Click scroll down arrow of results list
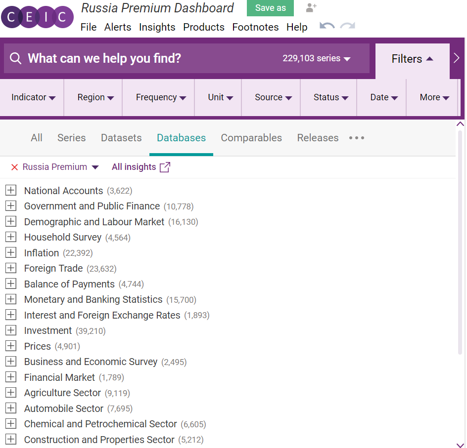 click(460, 445)
